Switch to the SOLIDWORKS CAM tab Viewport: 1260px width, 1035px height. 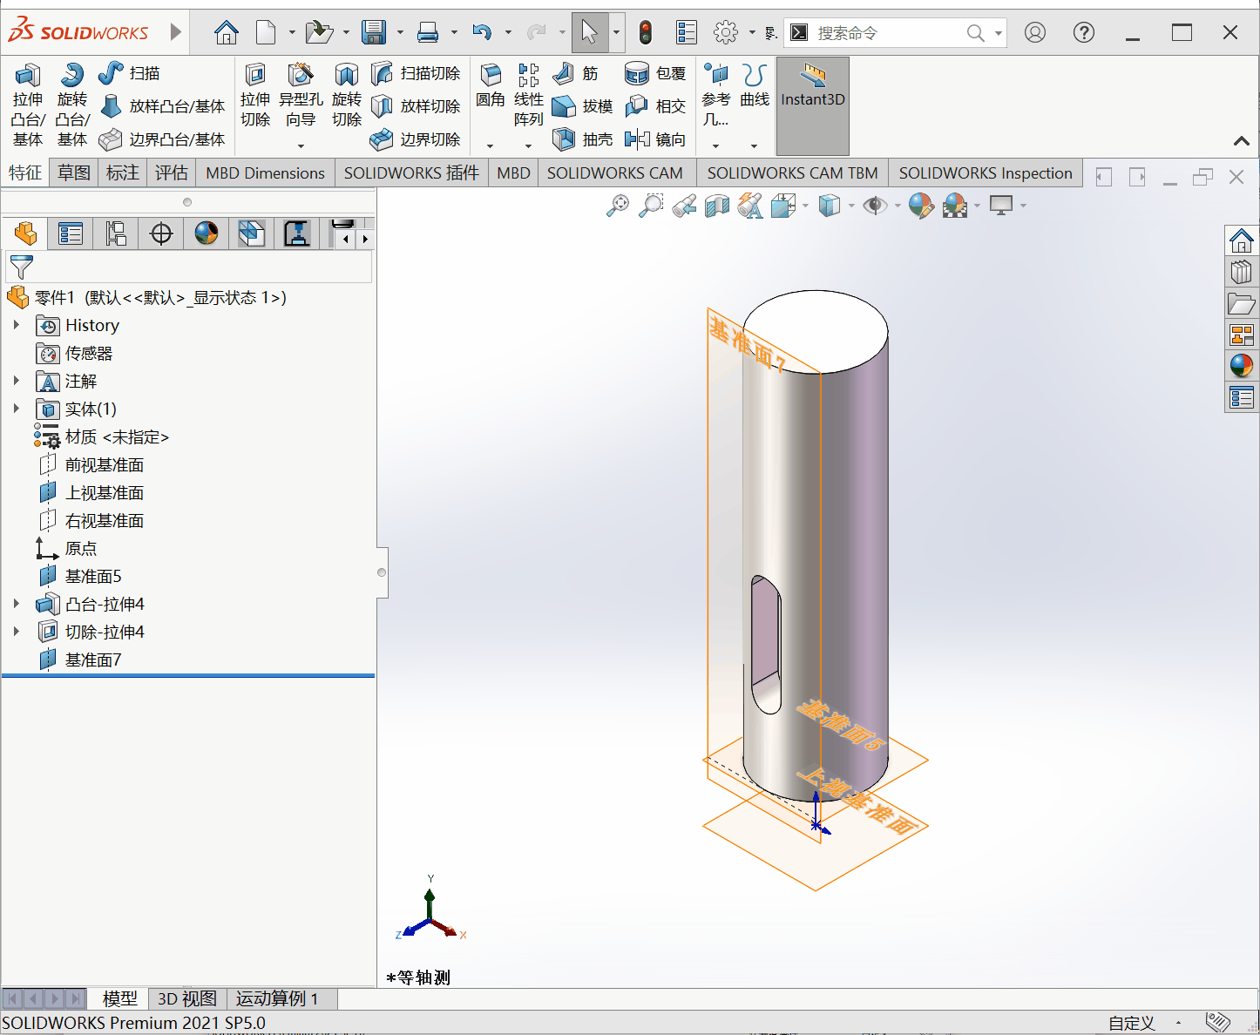click(x=615, y=172)
